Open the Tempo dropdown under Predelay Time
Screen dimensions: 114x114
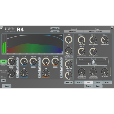coord(69,57)
